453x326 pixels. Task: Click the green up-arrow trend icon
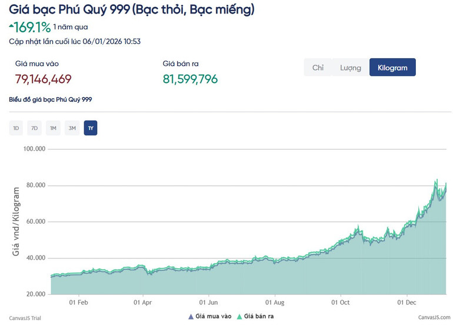pos(11,26)
